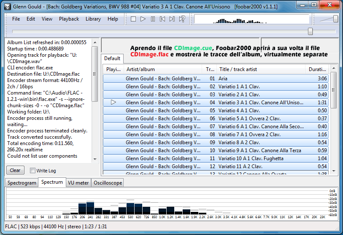Screen dimensions: 343x235
Task: Click the Random playback button
Action: [182, 19]
